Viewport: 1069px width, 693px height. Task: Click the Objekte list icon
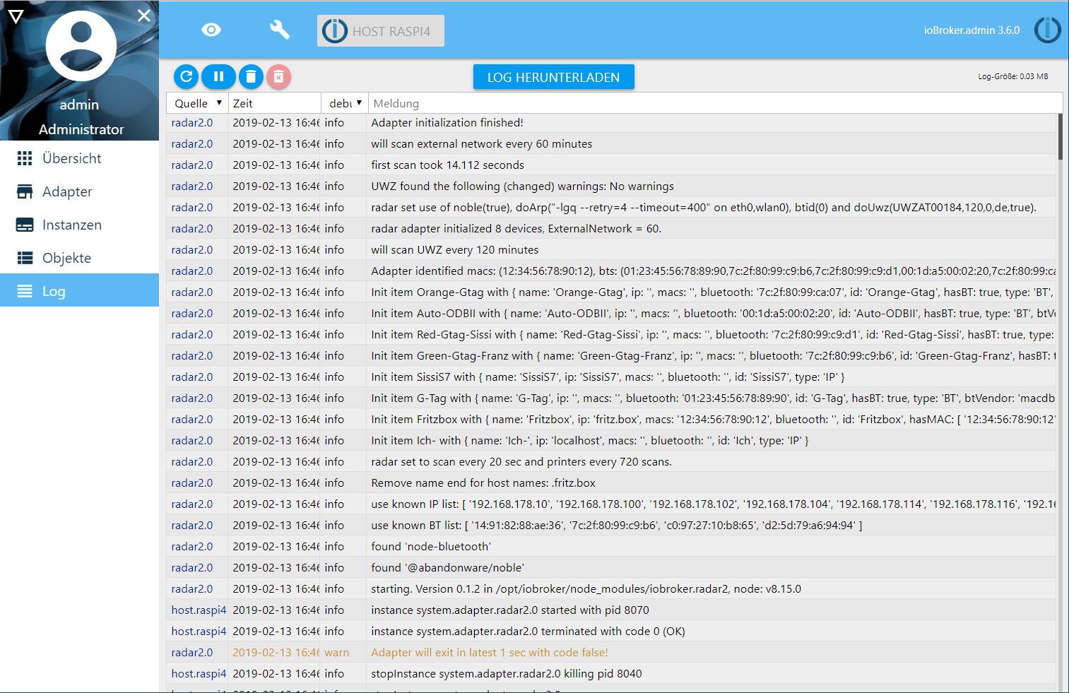pos(25,258)
